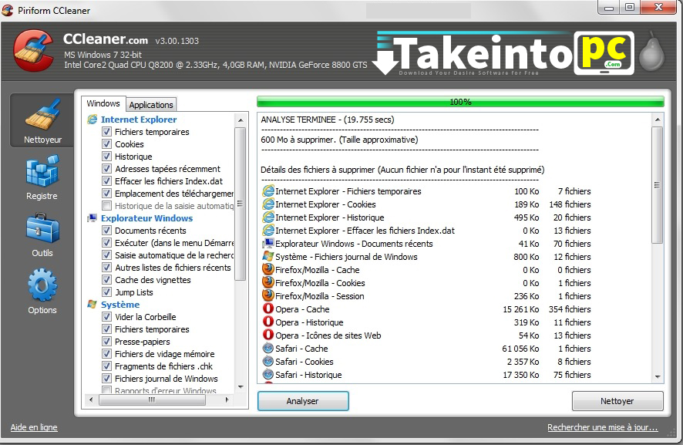Select the Système category heading
The height and width of the screenshot is (445, 683).
(120, 304)
